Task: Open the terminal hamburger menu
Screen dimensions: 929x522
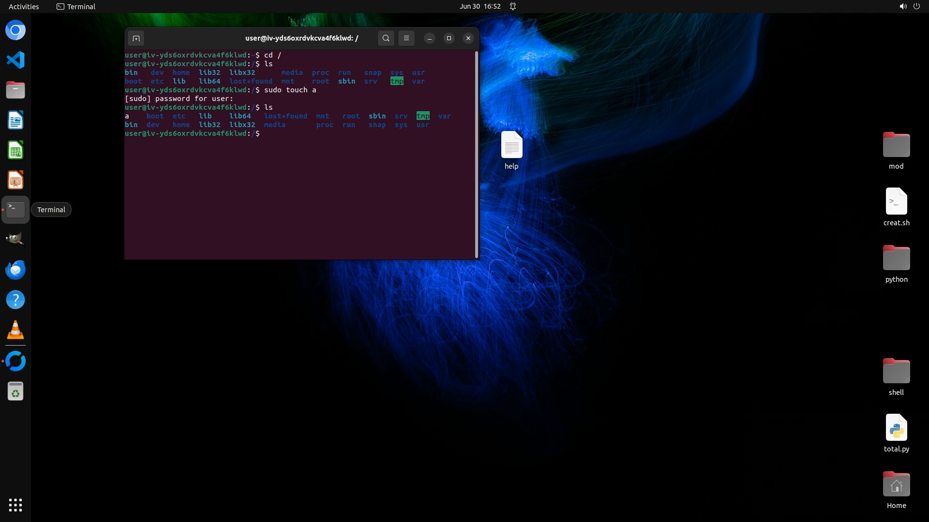Action: click(406, 38)
